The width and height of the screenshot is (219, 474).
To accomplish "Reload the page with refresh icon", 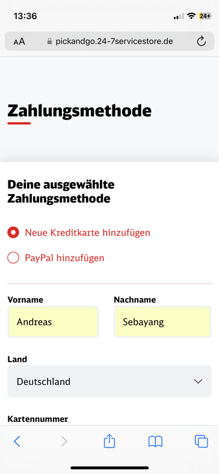I will (202, 41).
